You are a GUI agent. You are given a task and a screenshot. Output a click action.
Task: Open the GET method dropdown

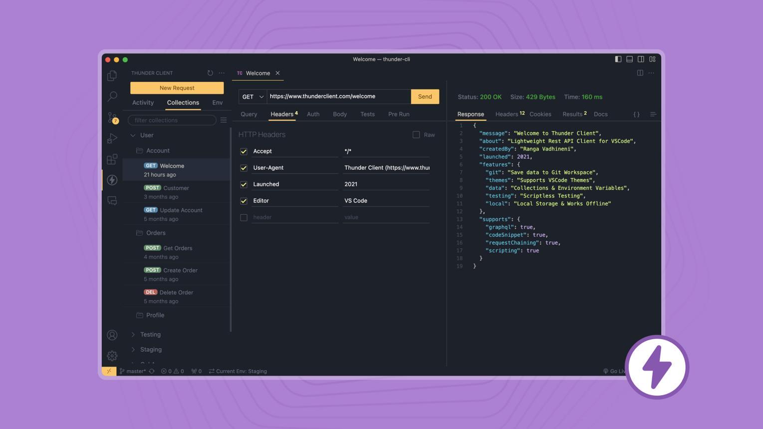tap(252, 96)
